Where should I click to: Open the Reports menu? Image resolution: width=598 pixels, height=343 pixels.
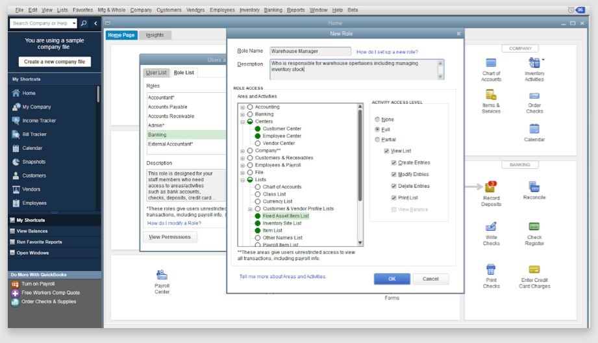tap(295, 10)
